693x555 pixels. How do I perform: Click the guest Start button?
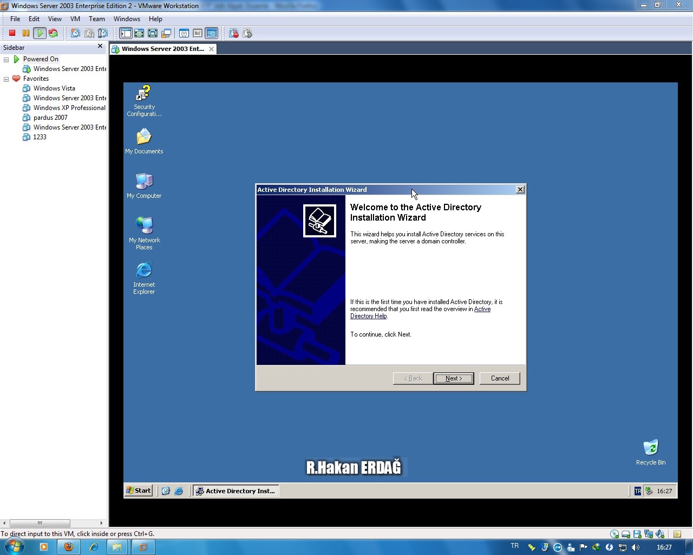click(139, 491)
